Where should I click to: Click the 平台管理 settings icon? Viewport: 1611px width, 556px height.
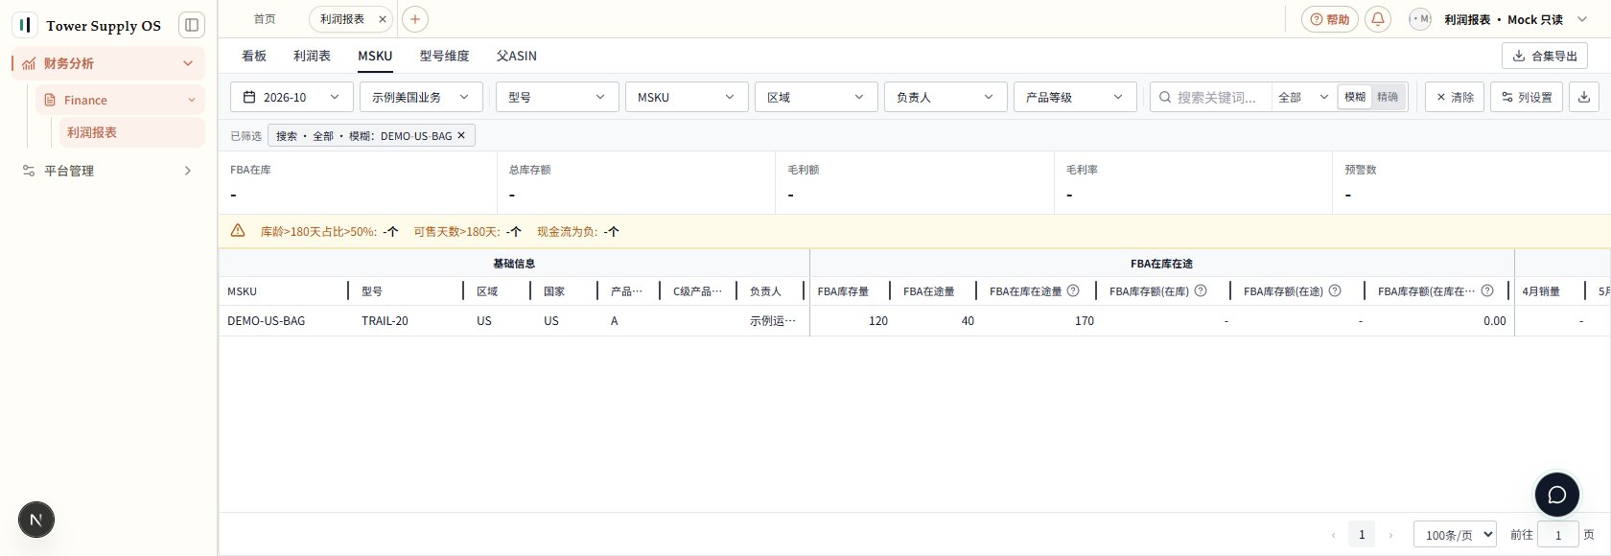pyautogui.click(x=29, y=171)
